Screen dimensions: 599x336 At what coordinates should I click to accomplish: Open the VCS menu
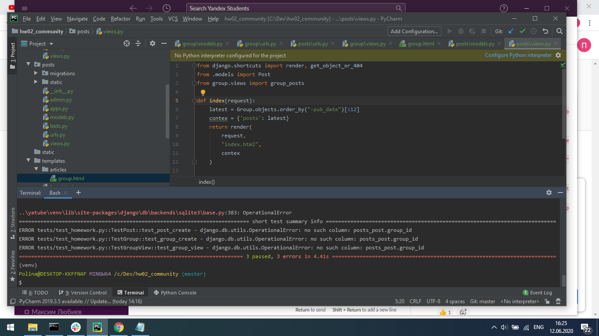pyautogui.click(x=173, y=19)
